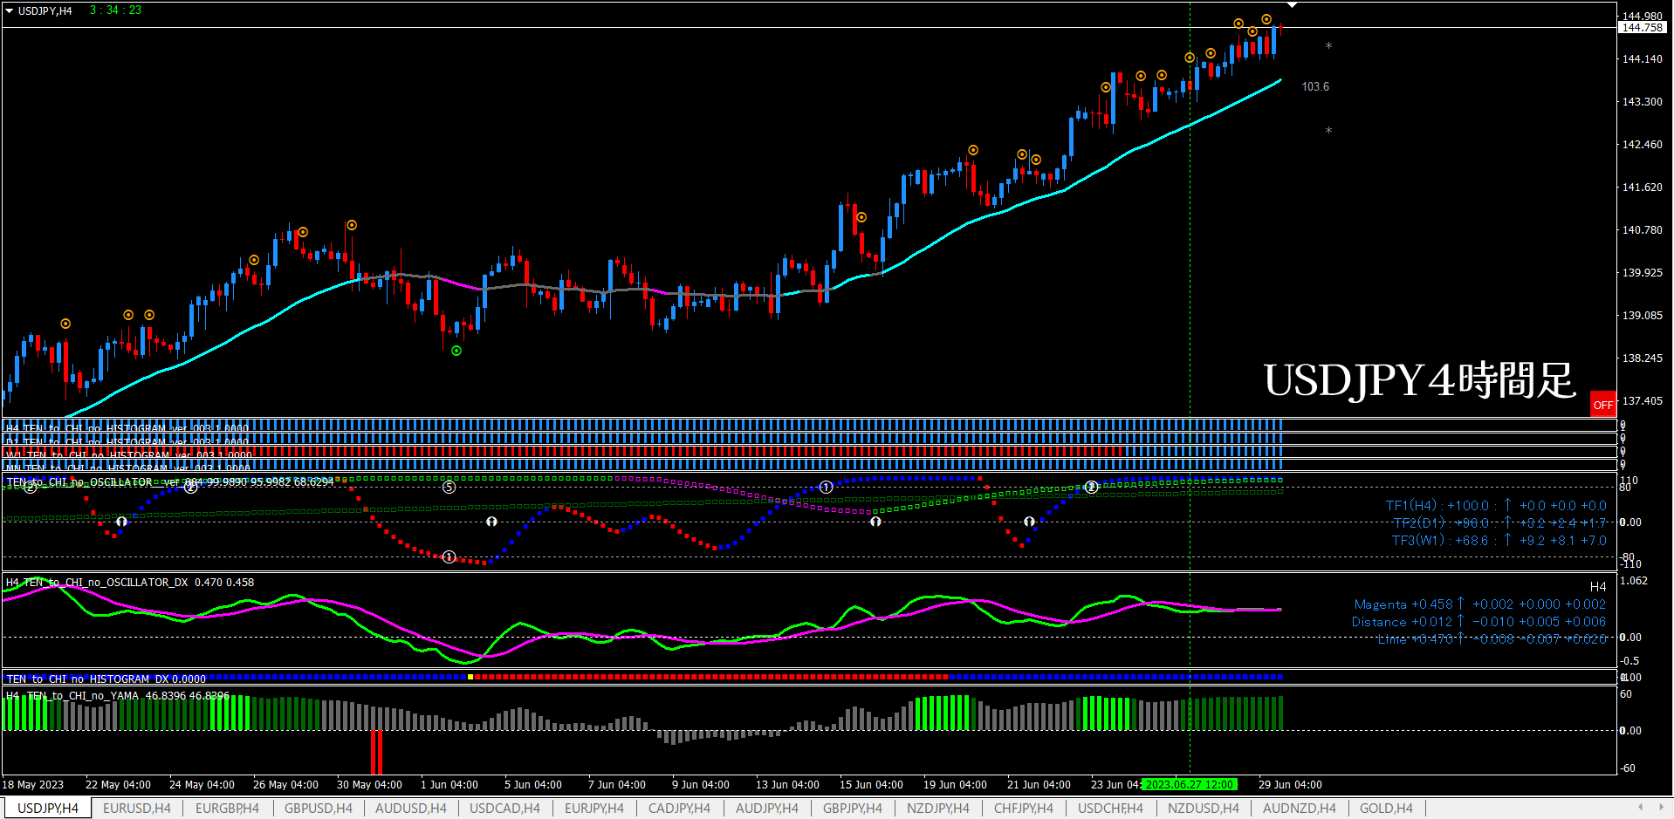Click the 141.620 price scale label

click(1642, 187)
